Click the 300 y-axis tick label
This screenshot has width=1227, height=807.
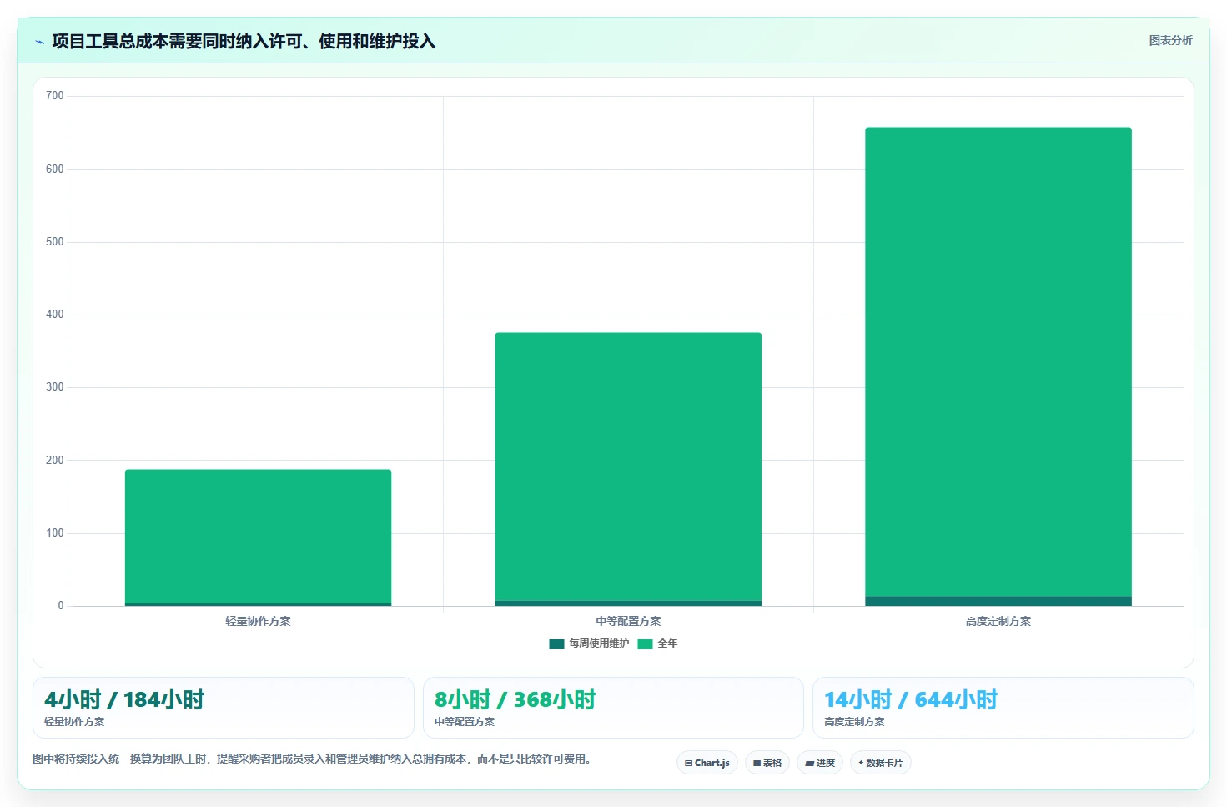tap(55, 387)
